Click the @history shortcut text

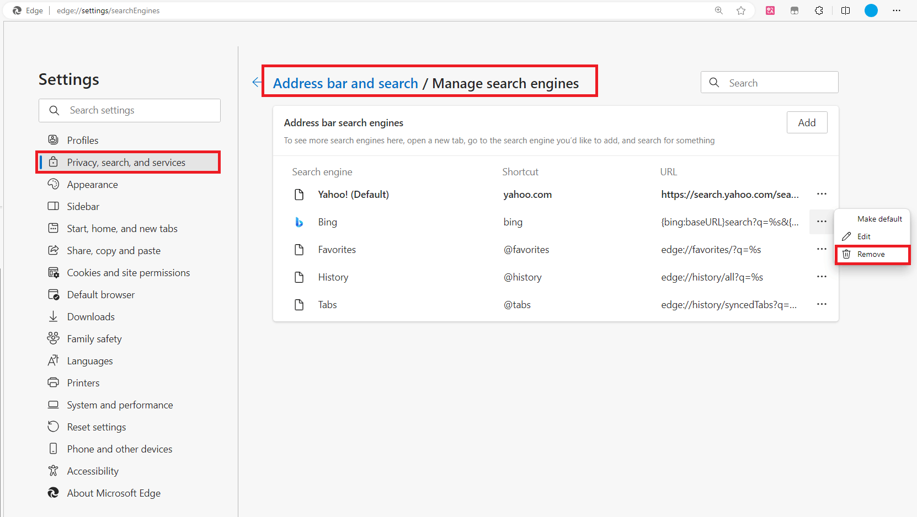(x=523, y=277)
